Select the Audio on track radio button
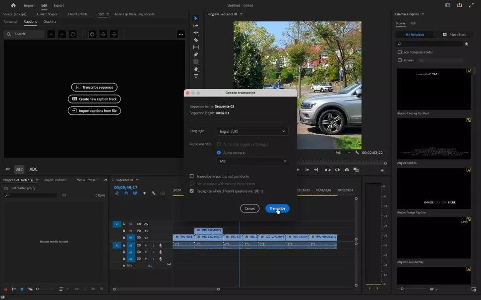 (219, 153)
